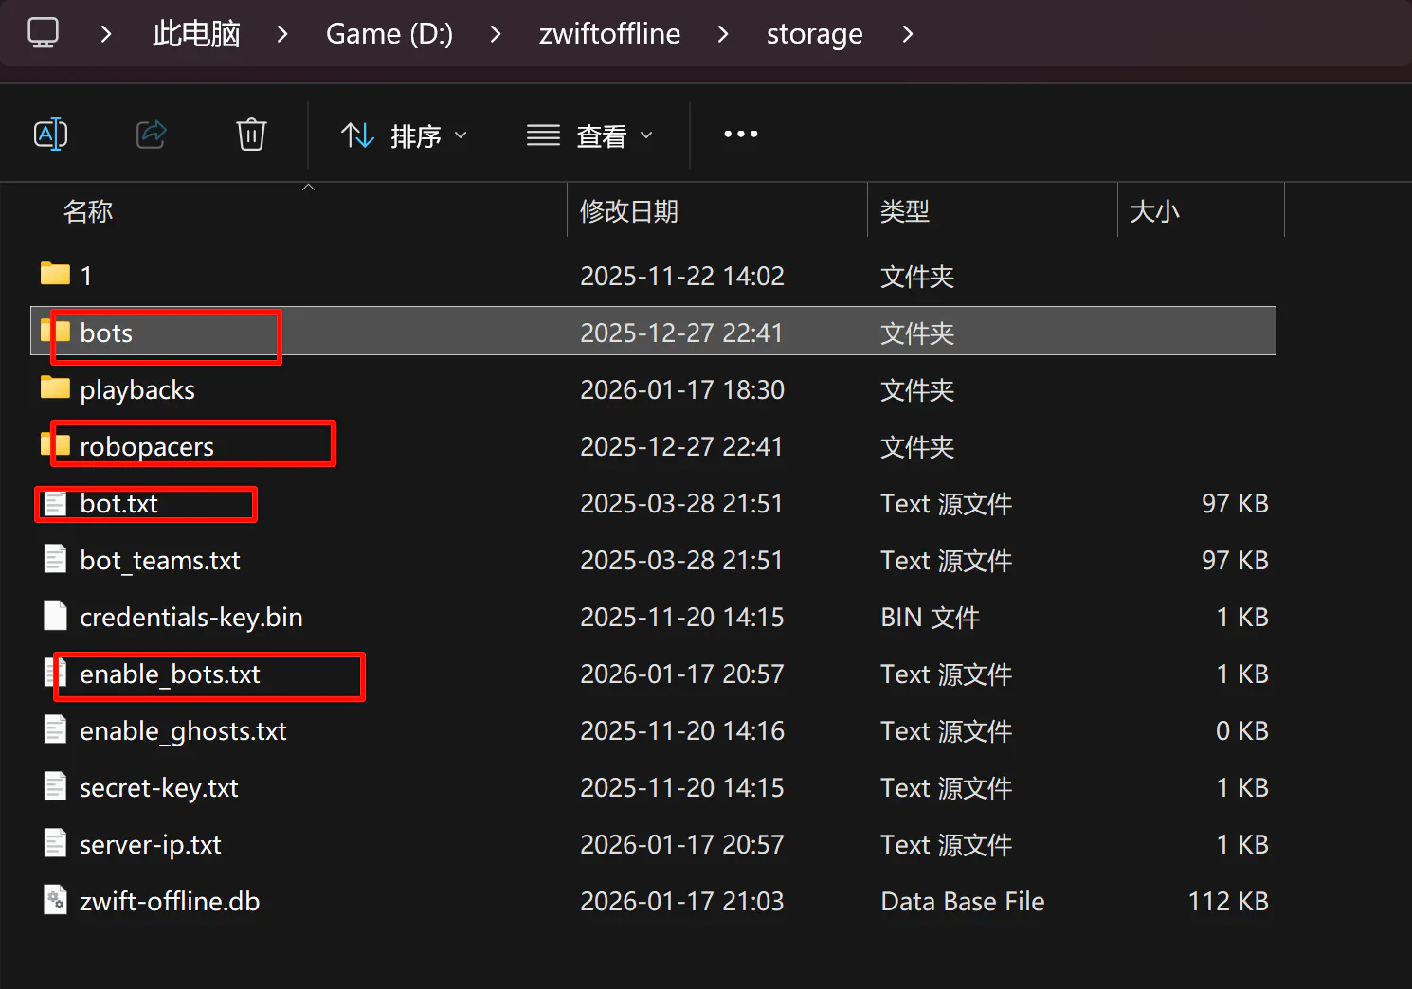The width and height of the screenshot is (1412, 989).
Task: Sort by 大小 column header
Action: [1154, 211]
